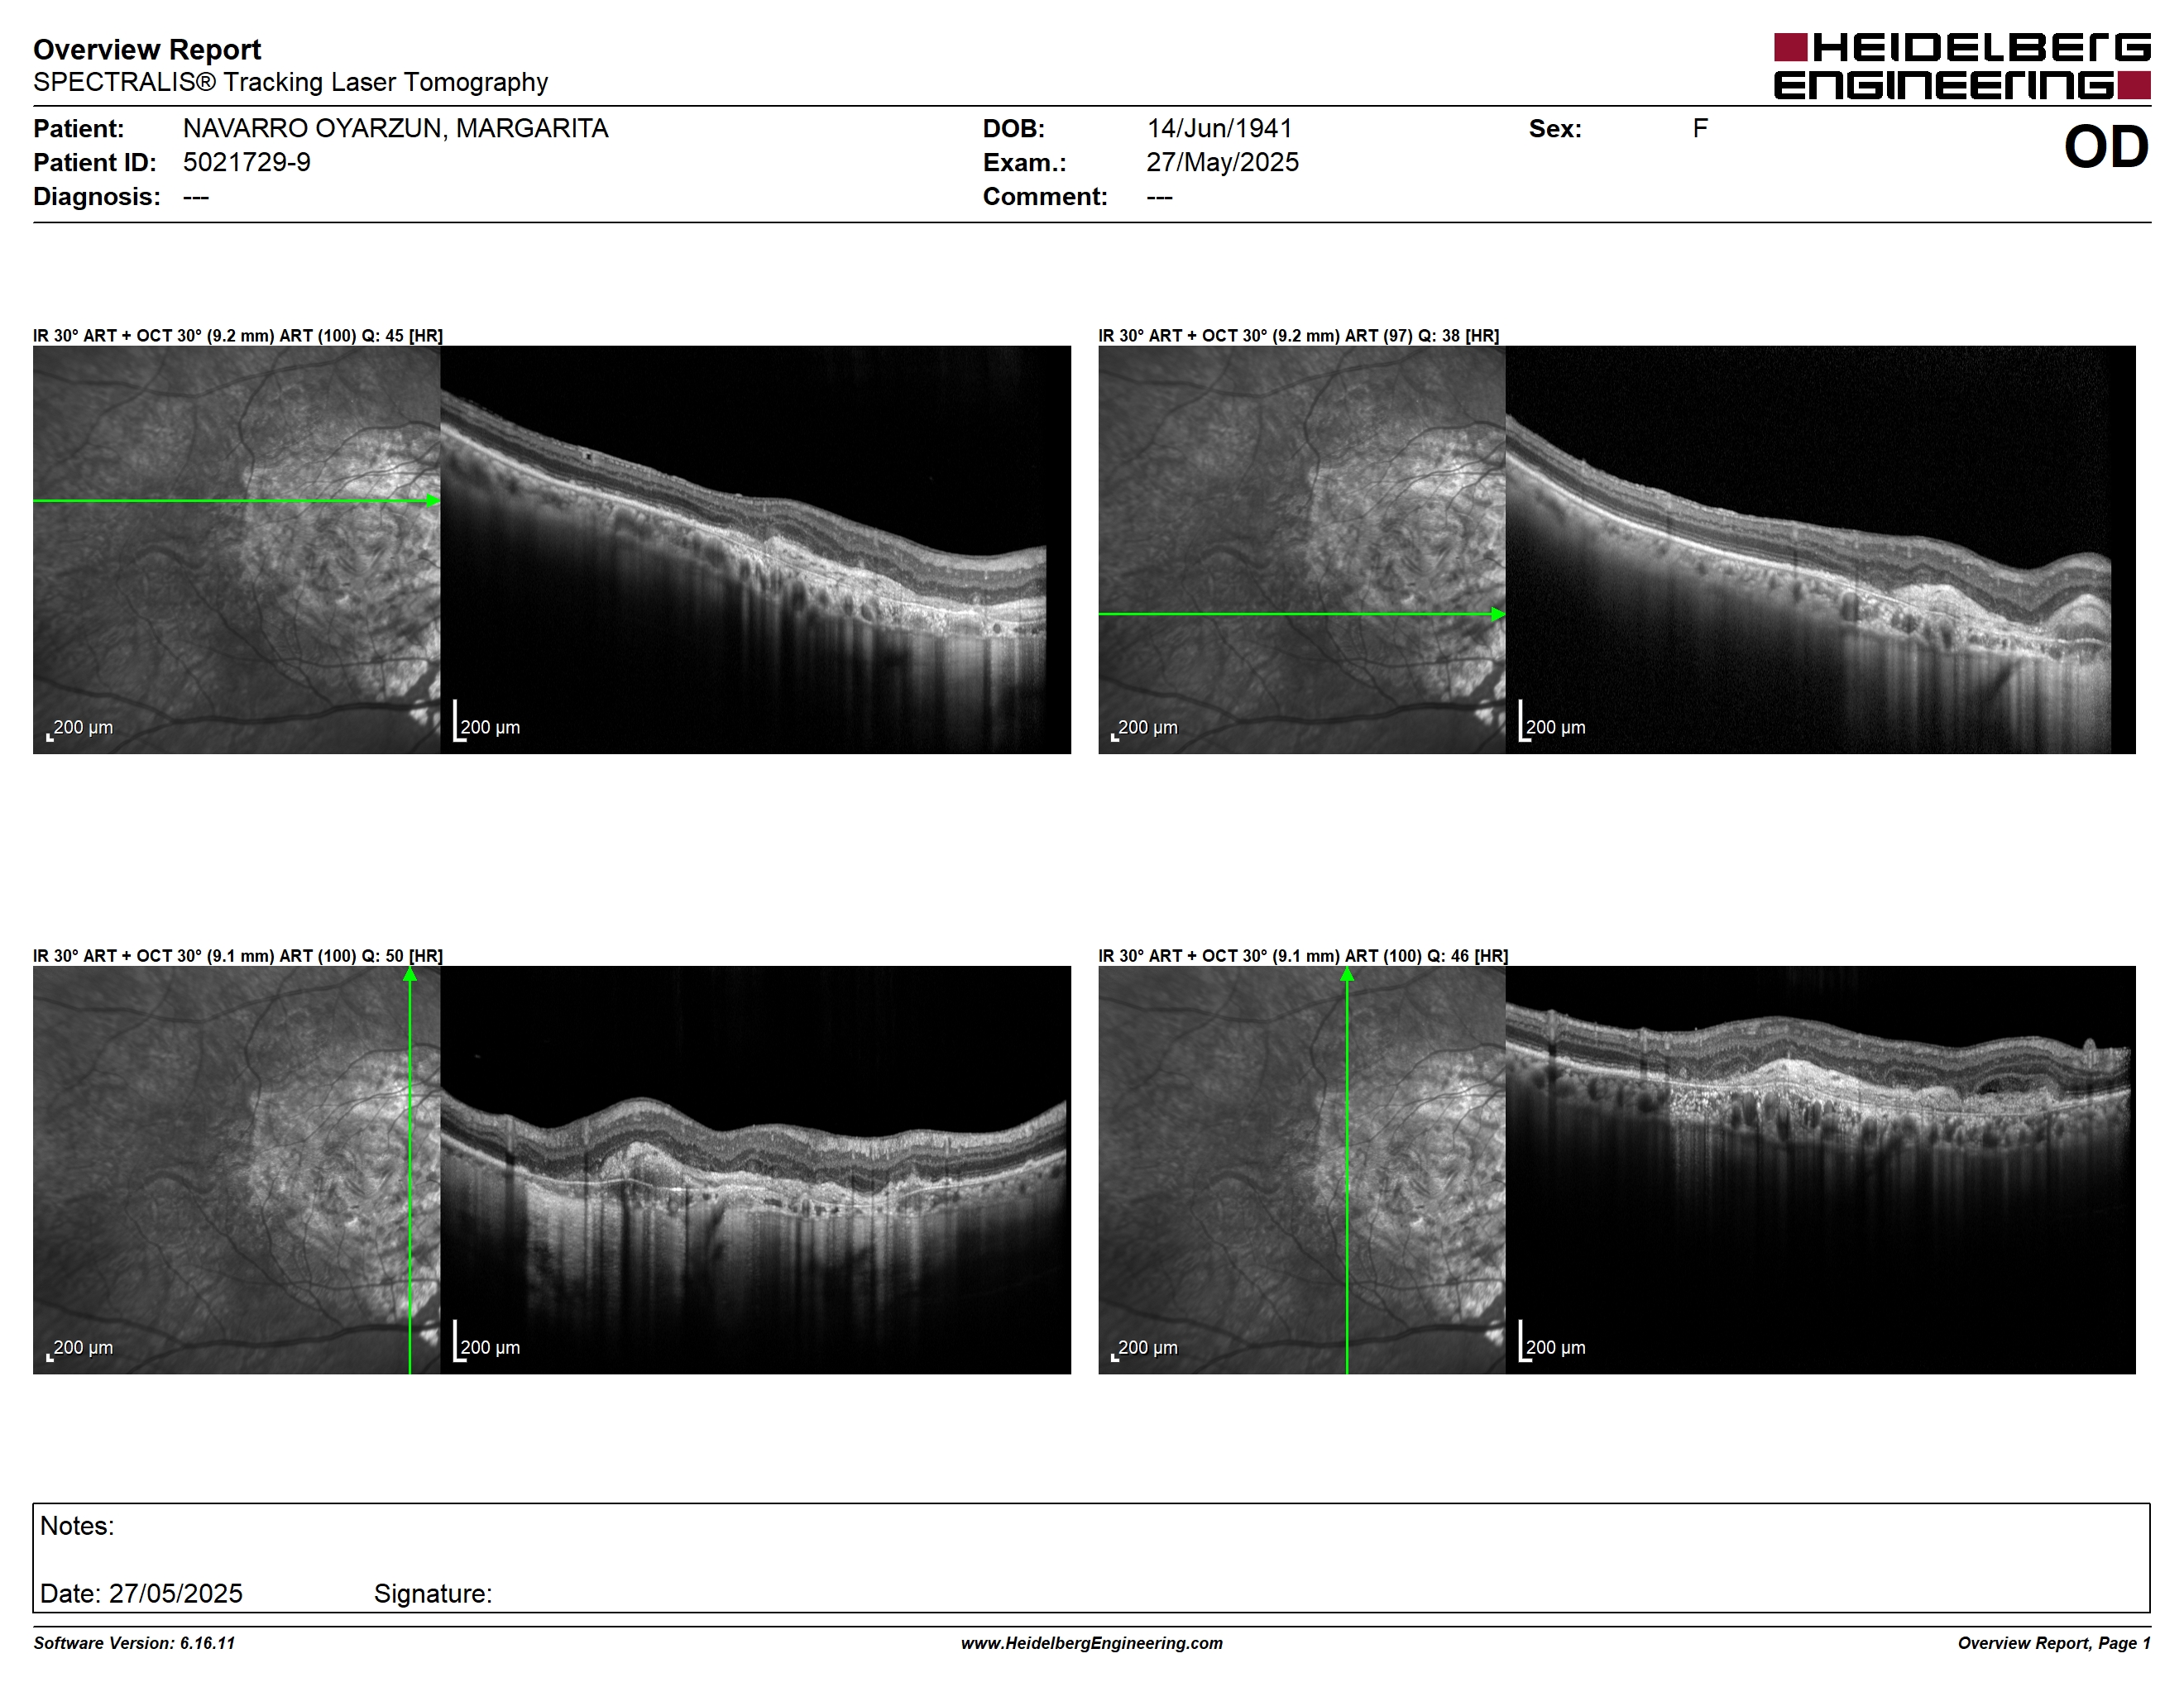This screenshot has height=1687, width=2184.
Task: Click the Heidelberg Engineering logo
Action: (x=1962, y=66)
